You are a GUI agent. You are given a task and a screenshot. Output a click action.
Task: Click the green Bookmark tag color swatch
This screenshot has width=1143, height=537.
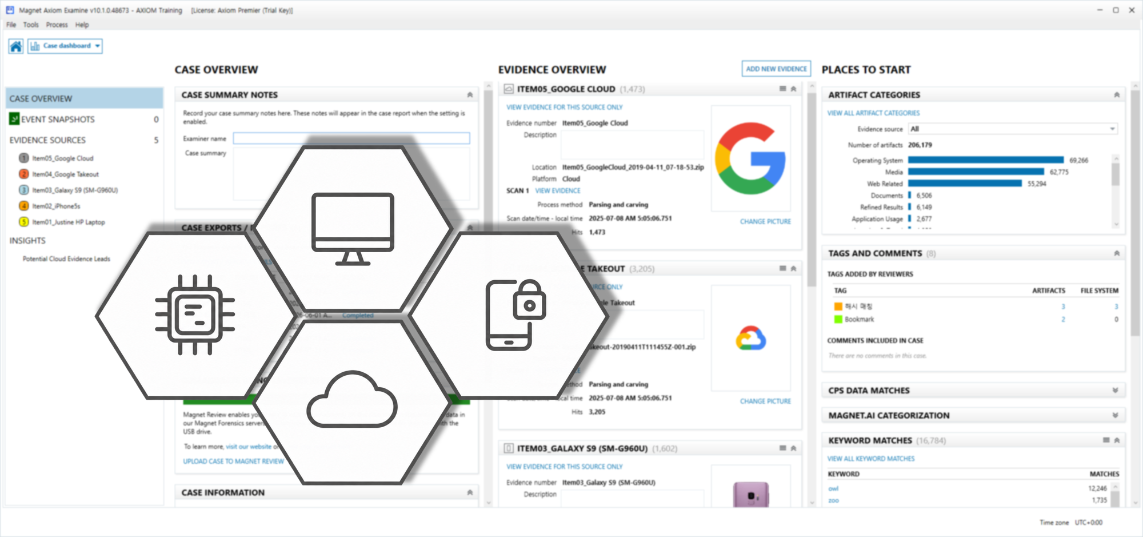[x=838, y=319]
